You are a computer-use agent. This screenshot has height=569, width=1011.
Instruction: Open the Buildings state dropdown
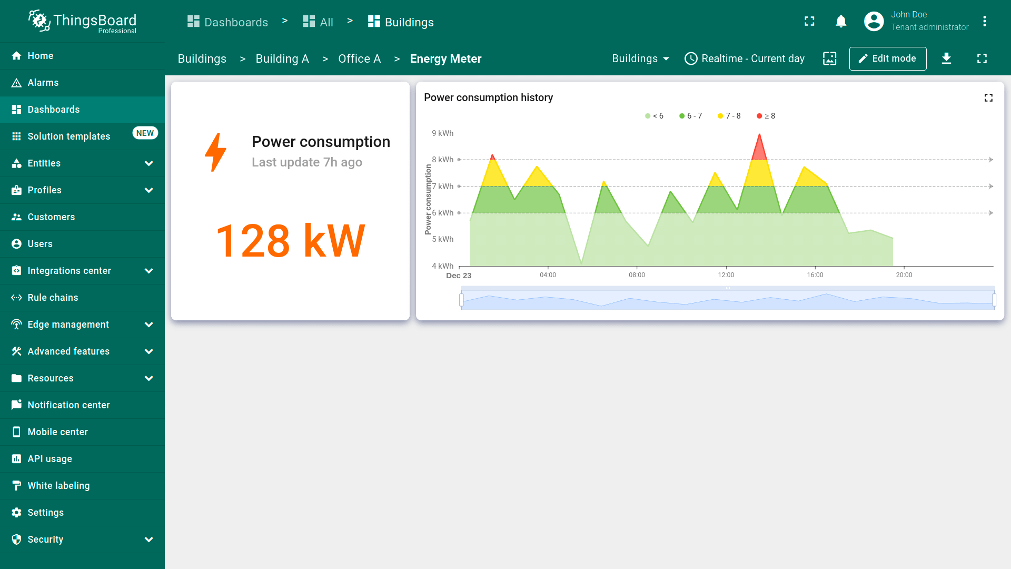(x=640, y=58)
